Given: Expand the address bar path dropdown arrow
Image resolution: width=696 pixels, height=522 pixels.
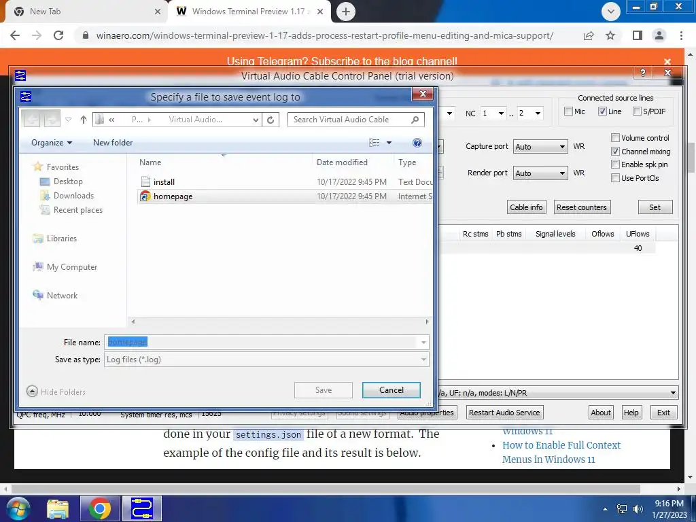Looking at the screenshot, I should coord(256,120).
